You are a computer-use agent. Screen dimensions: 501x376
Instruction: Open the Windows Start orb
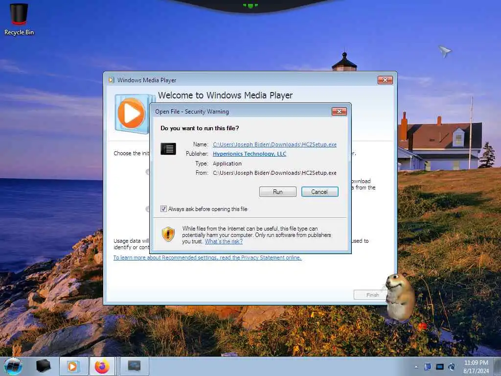13,366
